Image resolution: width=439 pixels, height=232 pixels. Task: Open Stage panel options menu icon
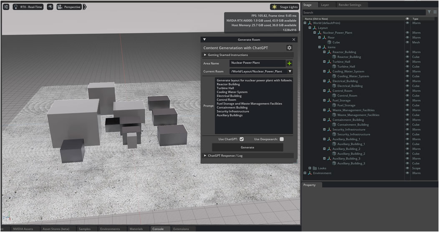435,12
